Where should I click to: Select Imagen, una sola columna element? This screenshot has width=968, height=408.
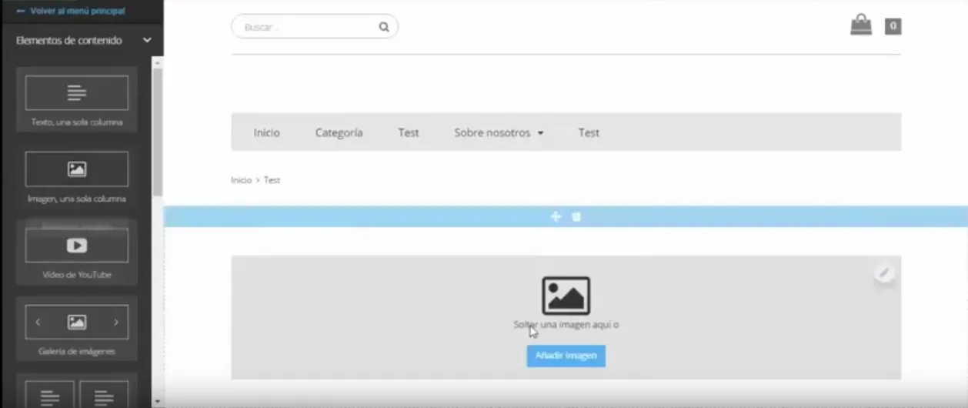(77, 176)
